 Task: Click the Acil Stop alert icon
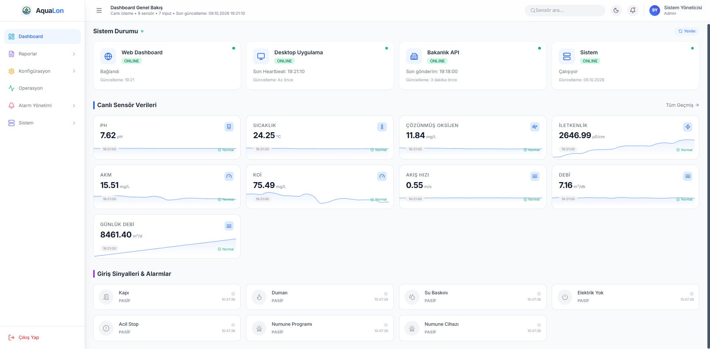click(x=106, y=328)
